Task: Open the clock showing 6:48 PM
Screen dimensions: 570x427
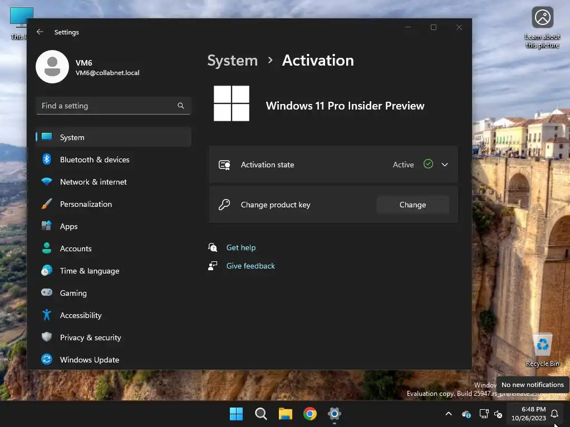Action: click(529, 414)
